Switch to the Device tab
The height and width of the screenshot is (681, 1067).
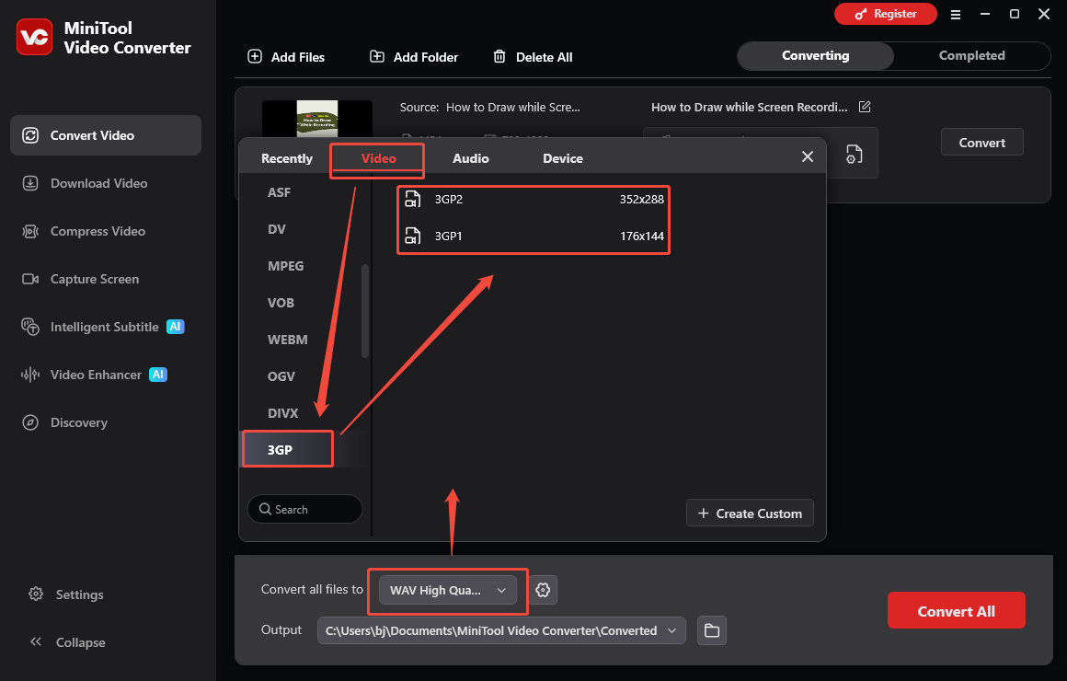[x=563, y=158]
